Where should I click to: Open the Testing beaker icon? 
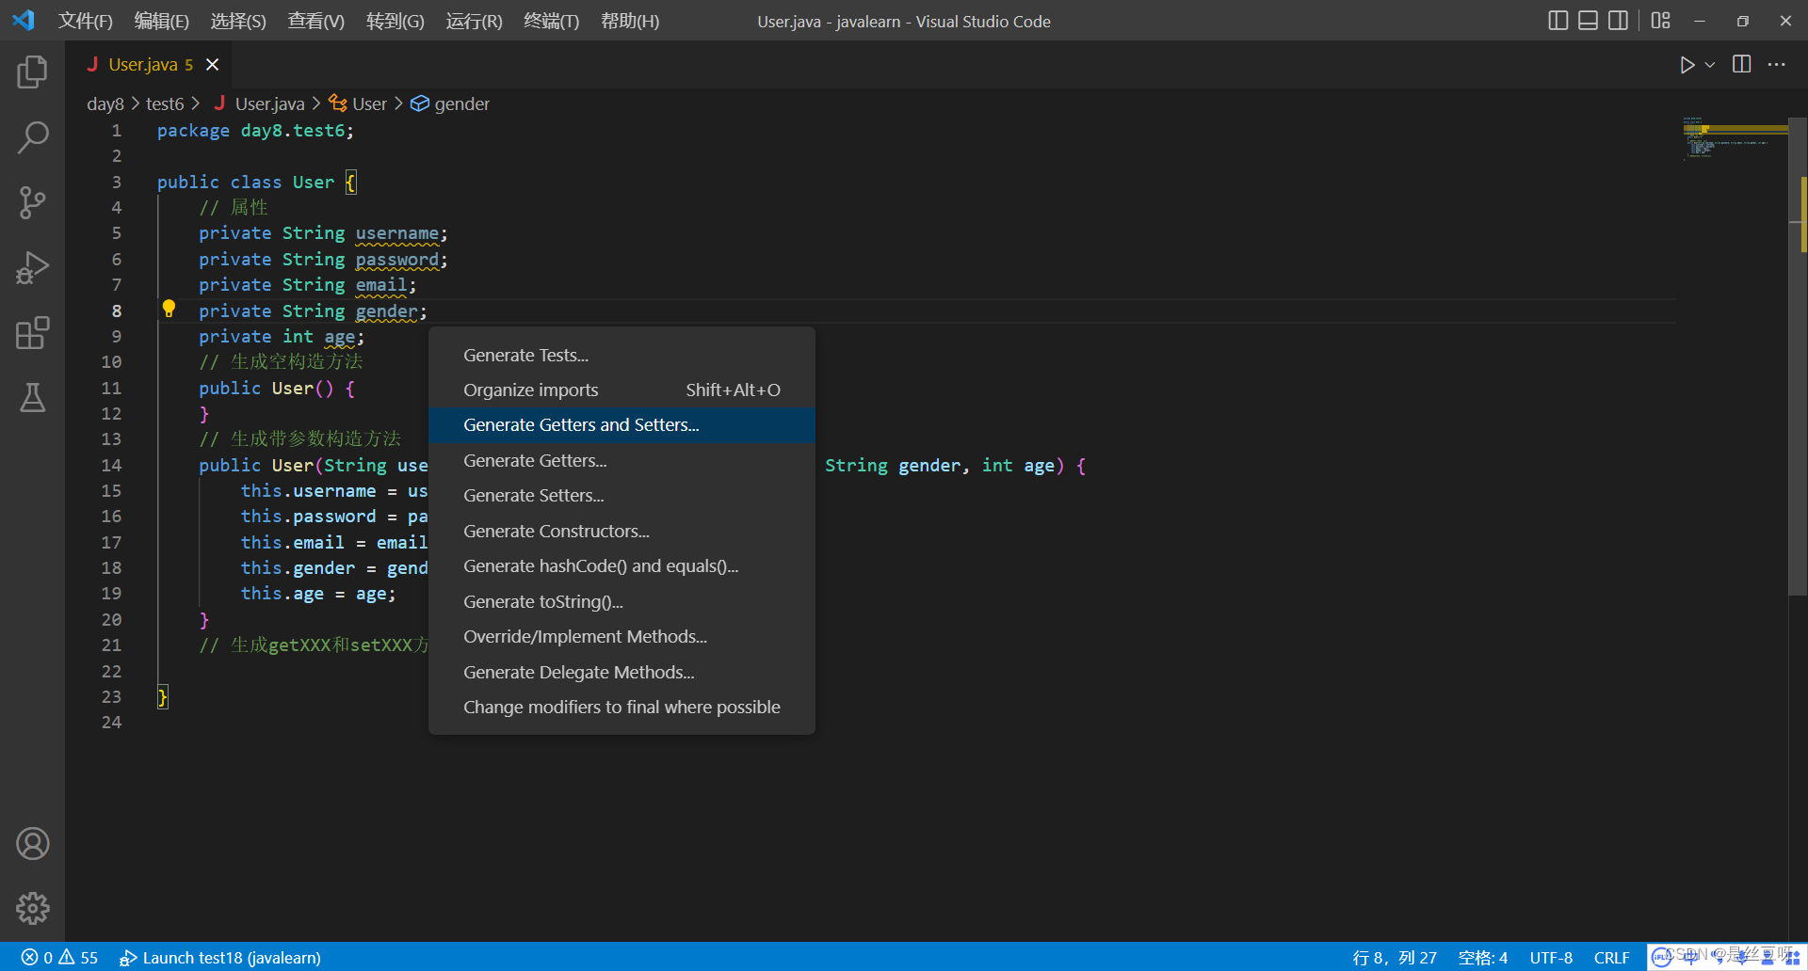(32, 398)
